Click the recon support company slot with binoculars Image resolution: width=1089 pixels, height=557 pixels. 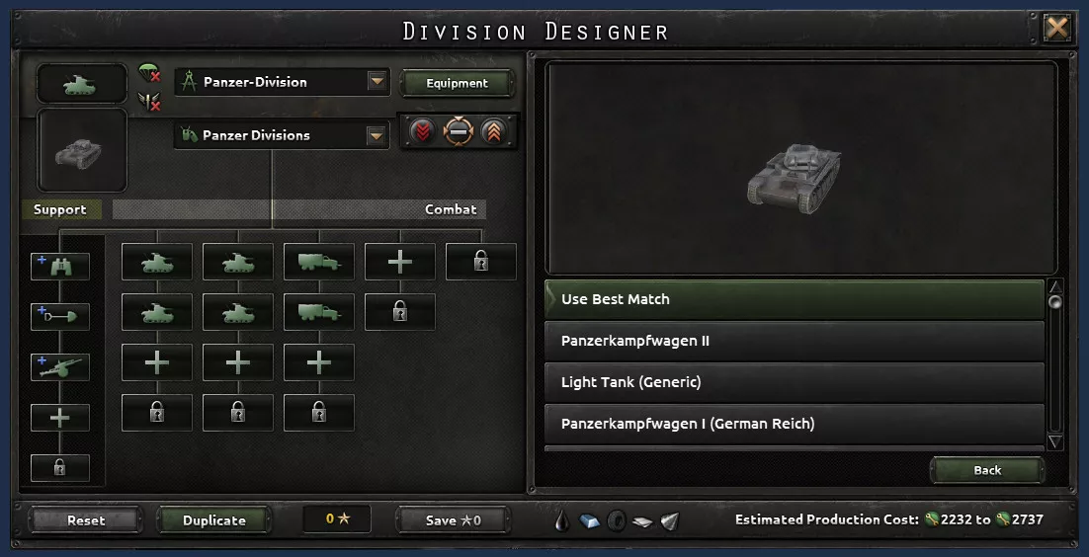click(x=59, y=267)
